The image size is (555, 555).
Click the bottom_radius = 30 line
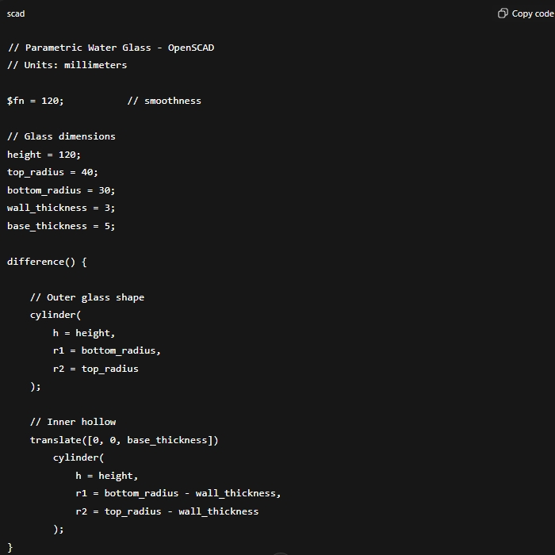61,190
